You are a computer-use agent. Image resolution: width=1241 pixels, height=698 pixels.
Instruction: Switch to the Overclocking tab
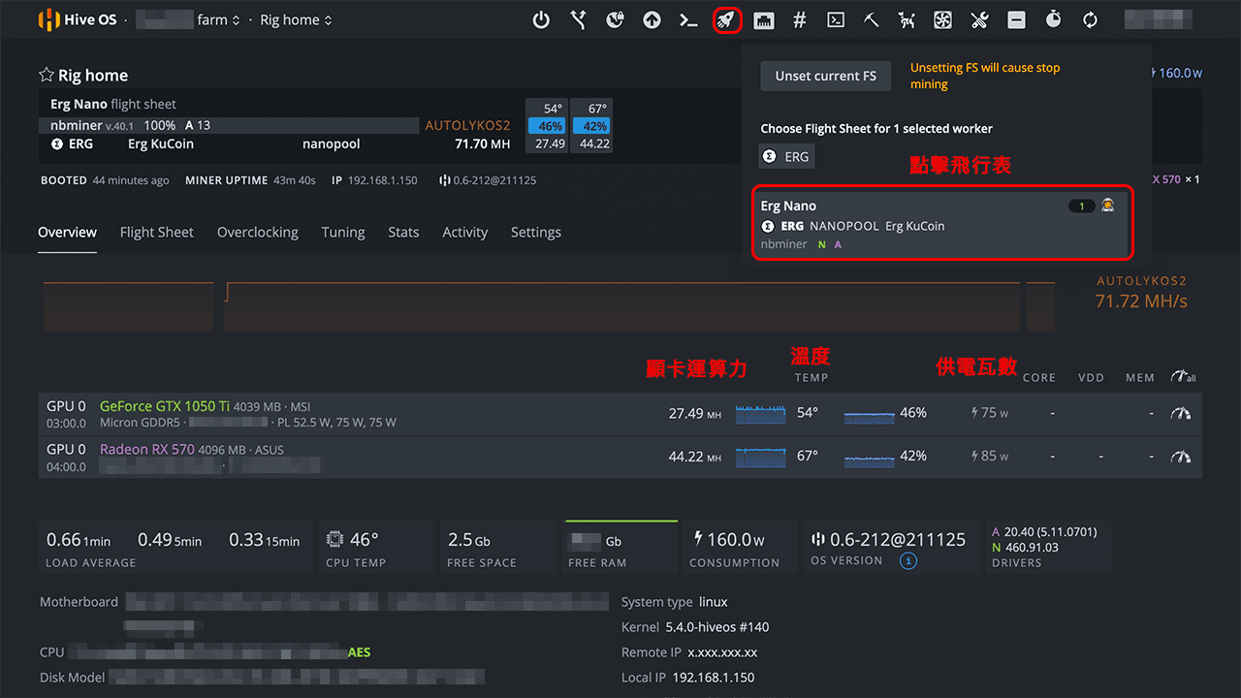tap(257, 233)
